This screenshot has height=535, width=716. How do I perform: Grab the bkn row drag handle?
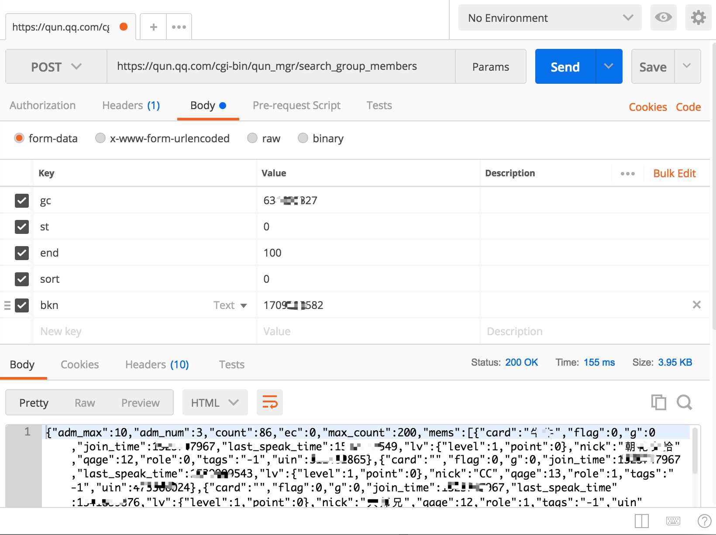pos(7,305)
